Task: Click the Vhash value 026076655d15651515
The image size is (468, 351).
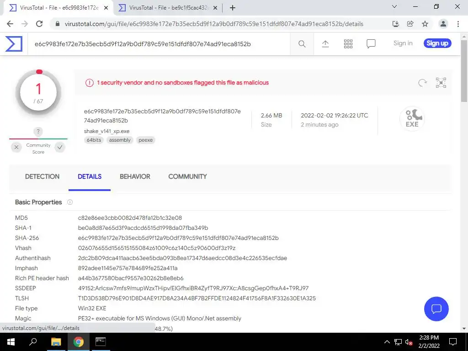Action: coord(157,248)
